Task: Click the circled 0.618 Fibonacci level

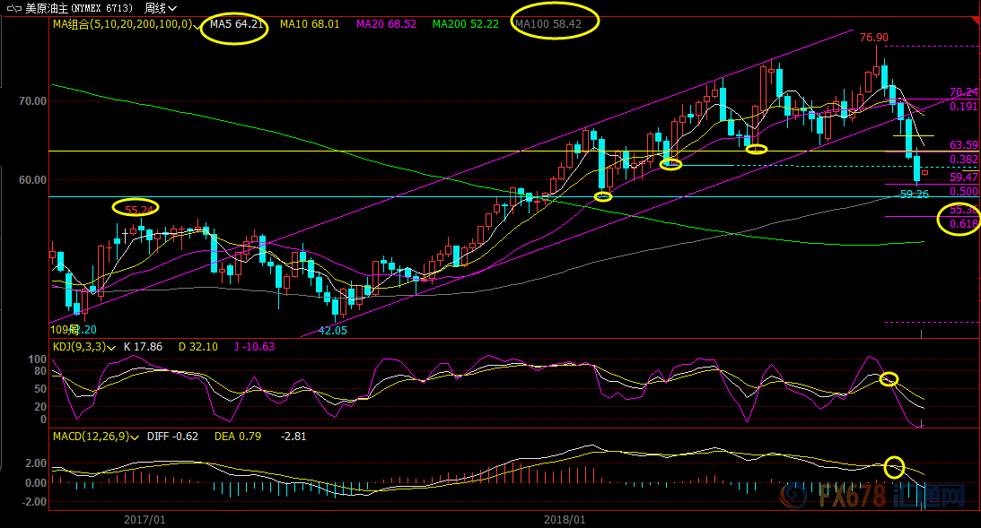Action: pos(960,220)
